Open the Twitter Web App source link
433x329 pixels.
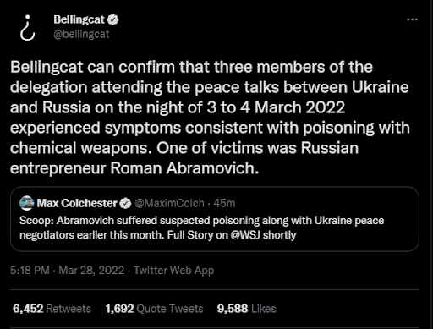tap(173, 270)
